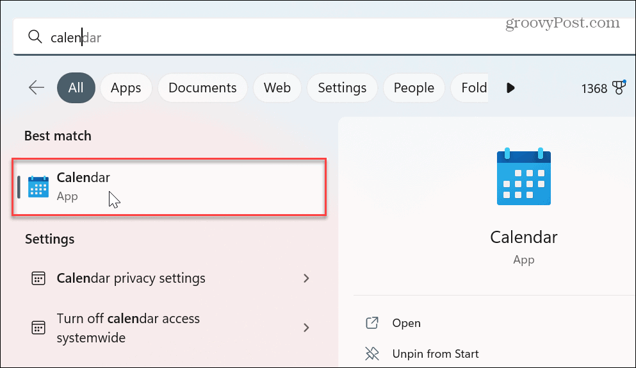Click the Best match heading

pos(58,136)
